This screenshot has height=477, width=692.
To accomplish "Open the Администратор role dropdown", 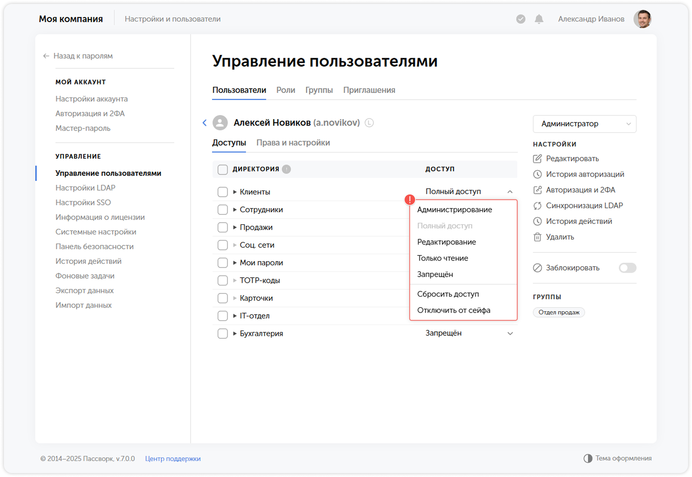I will [584, 124].
